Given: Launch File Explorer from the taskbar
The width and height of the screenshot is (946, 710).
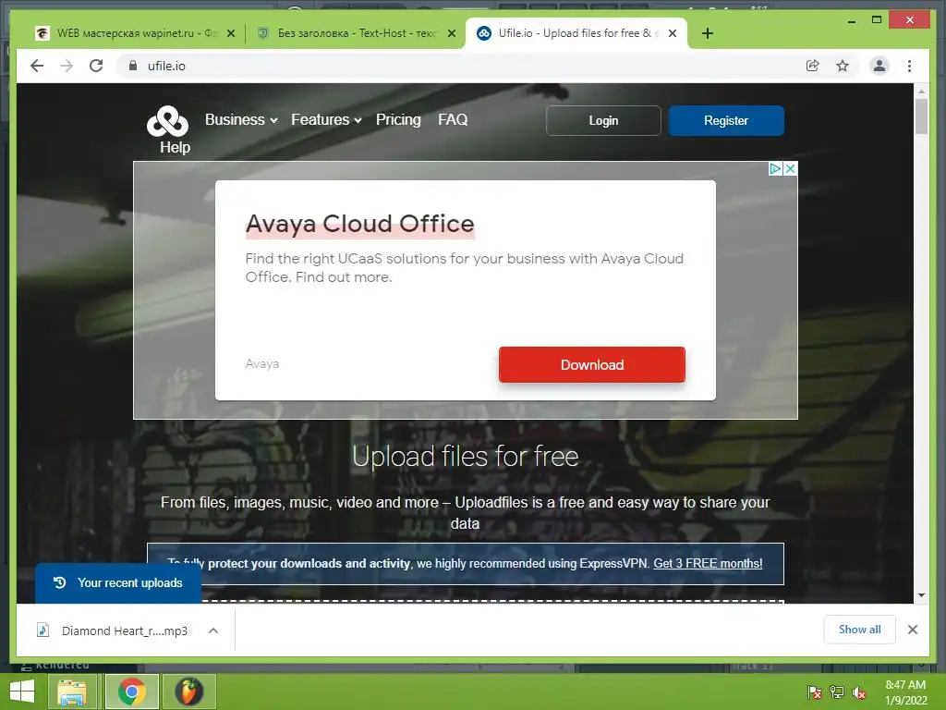Looking at the screenshot, I should (x=72, y=692).
